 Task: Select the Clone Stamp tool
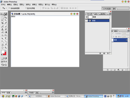click(x=2, y=29)
